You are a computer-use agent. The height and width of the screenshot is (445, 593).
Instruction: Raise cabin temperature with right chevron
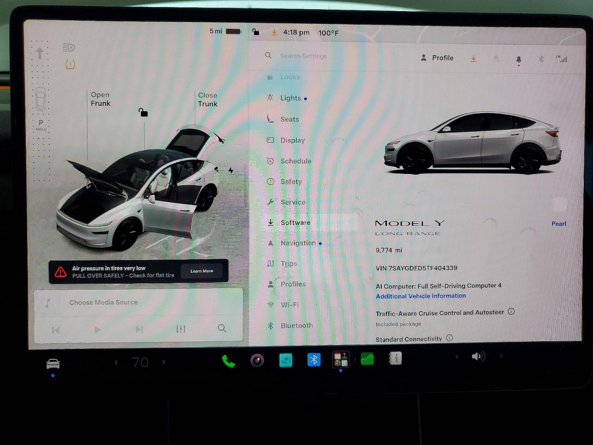coord(164,362)
